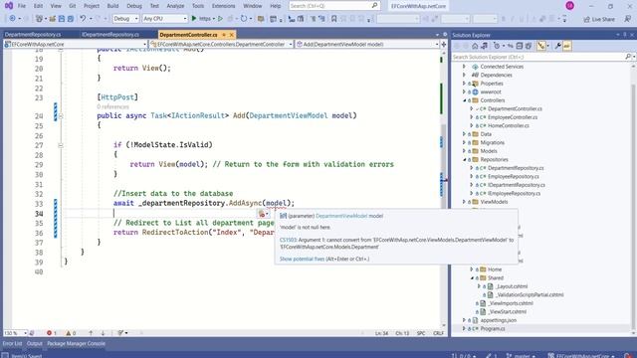Click the warning count indicator
637x358 pixels.
click(71, 333)
